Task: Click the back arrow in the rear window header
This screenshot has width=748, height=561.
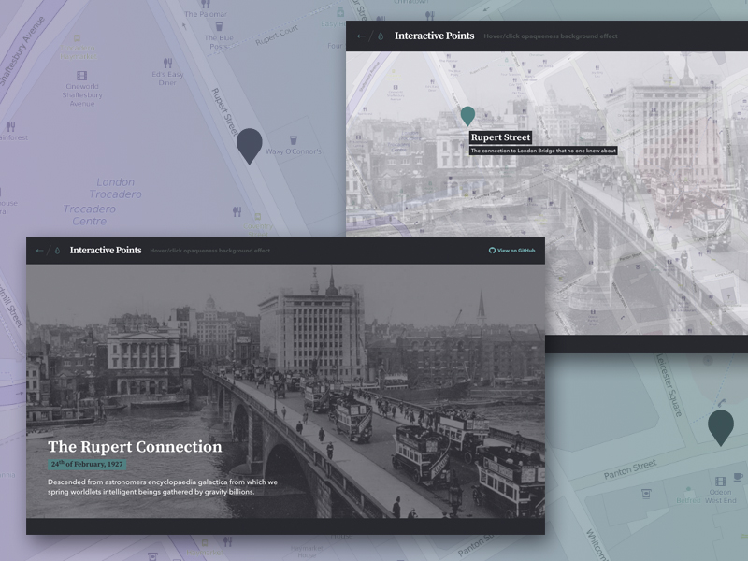Action: [x=361, y=36]
